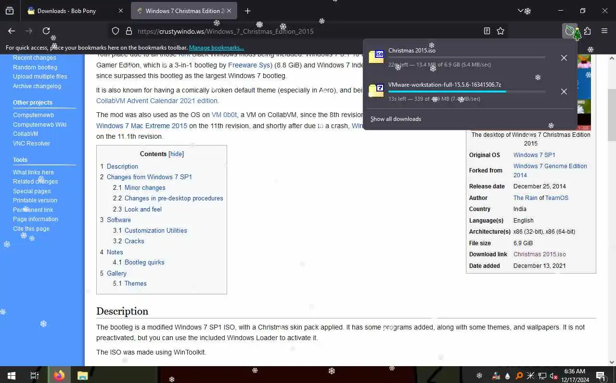Click the Christmas 2015.iso download link in infobox
Viewport: 616px width, 383px height.
point(539,254)
